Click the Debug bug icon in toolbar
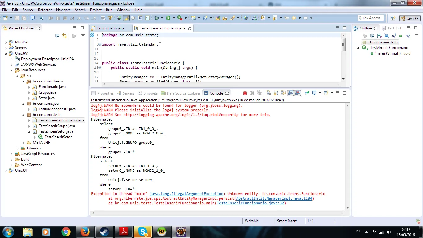This screenshot has height=238, width=423. [157, 18]
